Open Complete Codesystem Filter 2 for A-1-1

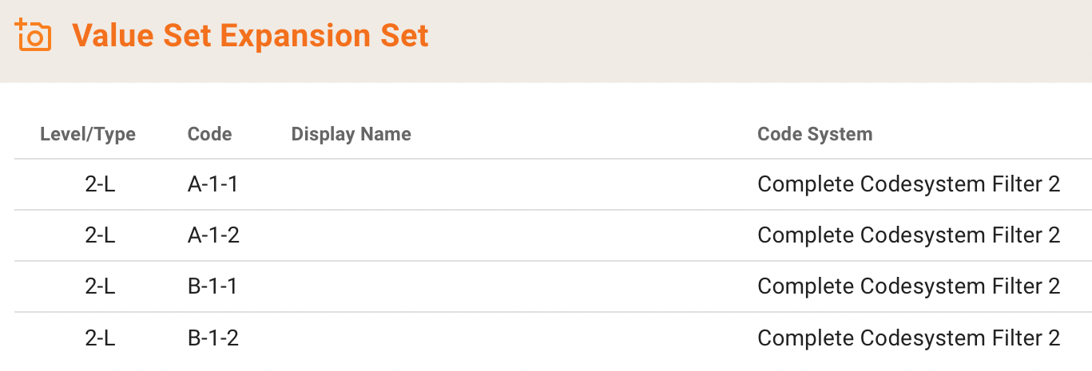click(x=908, y=184)
